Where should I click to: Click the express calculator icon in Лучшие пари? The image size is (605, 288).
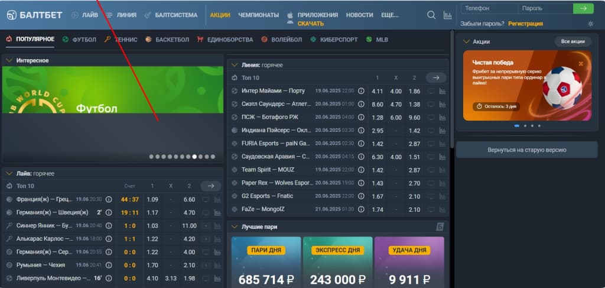click(440, 227)
